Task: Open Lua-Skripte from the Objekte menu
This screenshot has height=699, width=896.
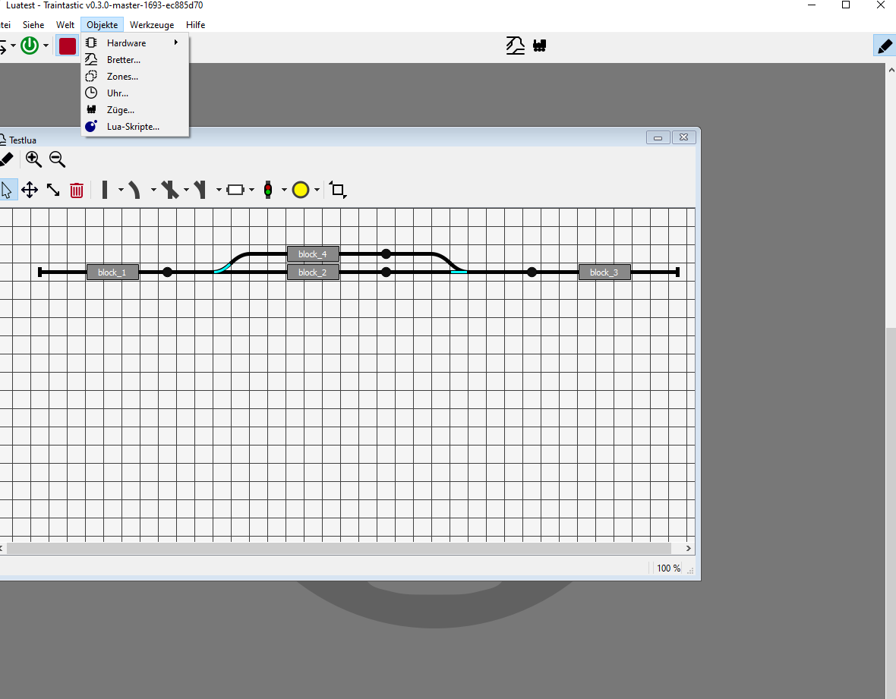Action: click(x=133, y=127)
